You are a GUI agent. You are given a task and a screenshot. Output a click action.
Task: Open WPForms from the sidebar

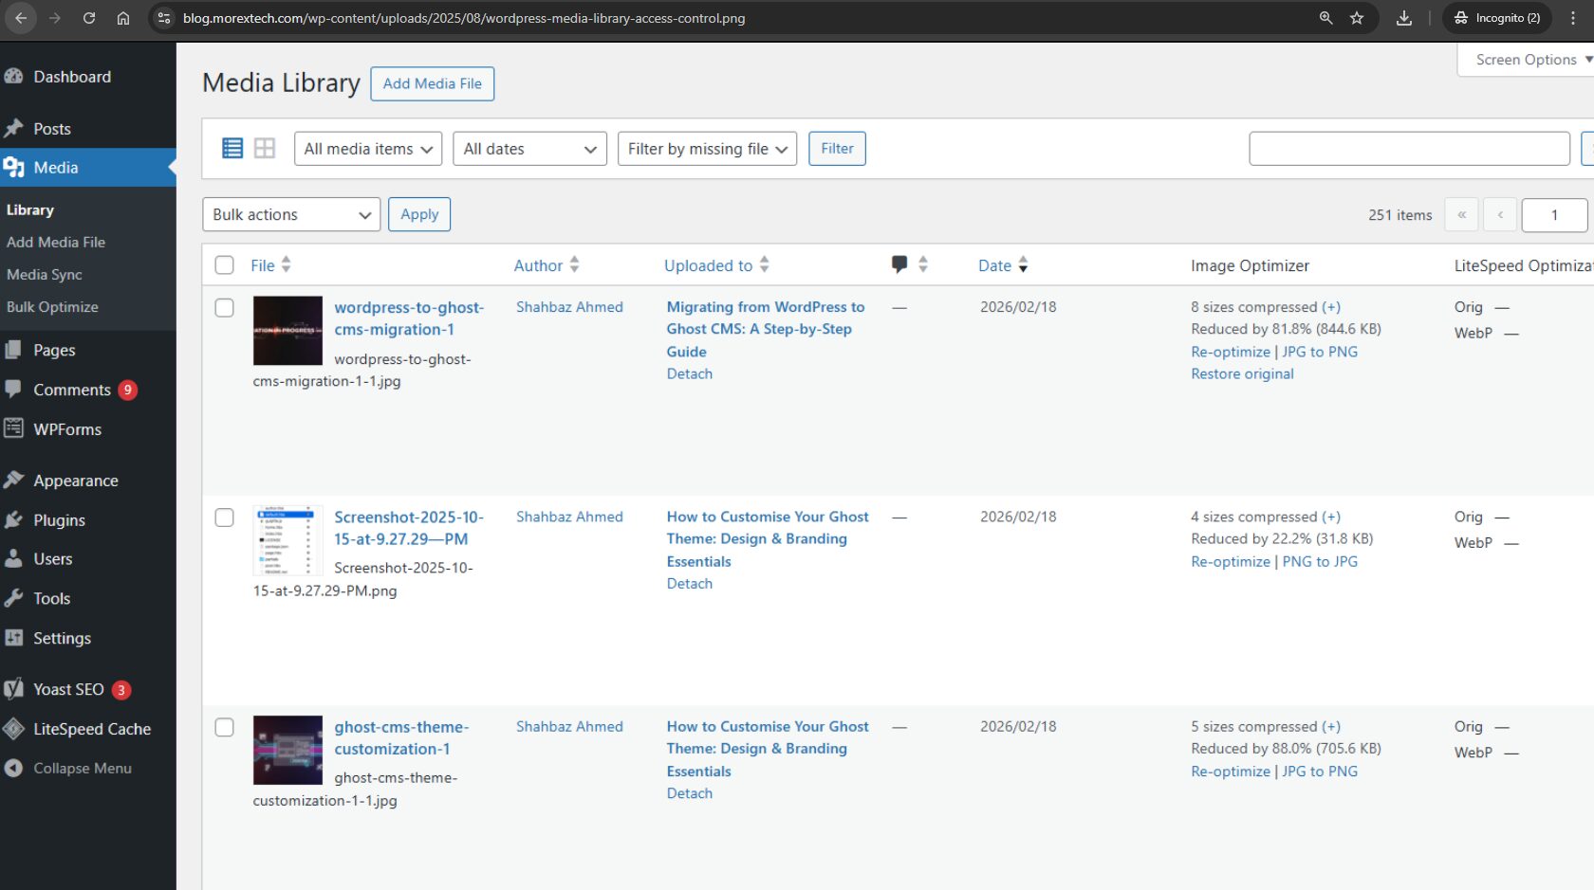coord(67,429)
